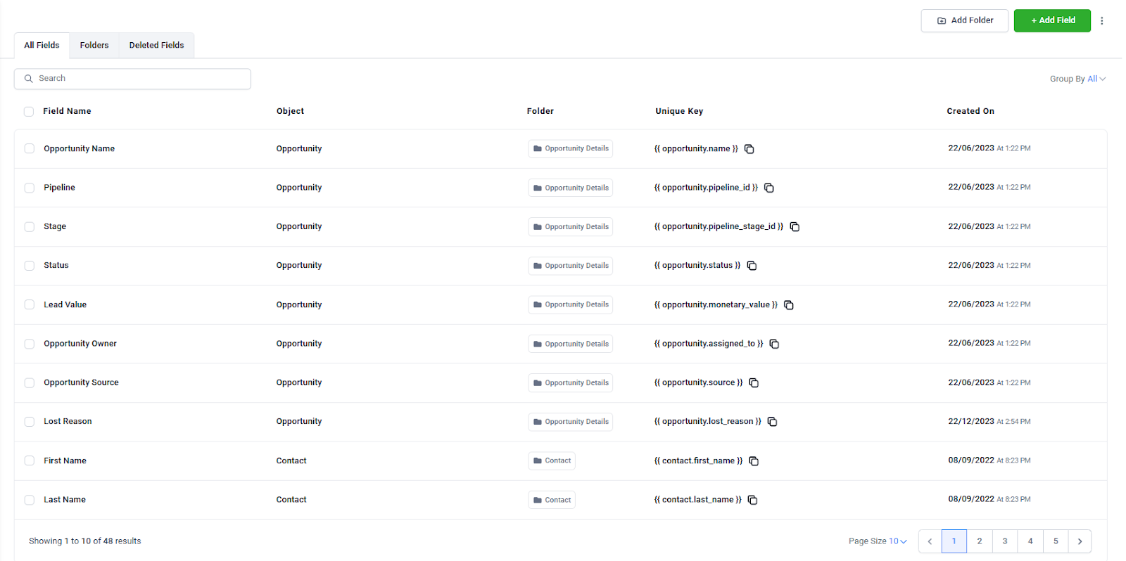Select the Lead Value field name
This screenshot has width=1126, height=561.
65,304
